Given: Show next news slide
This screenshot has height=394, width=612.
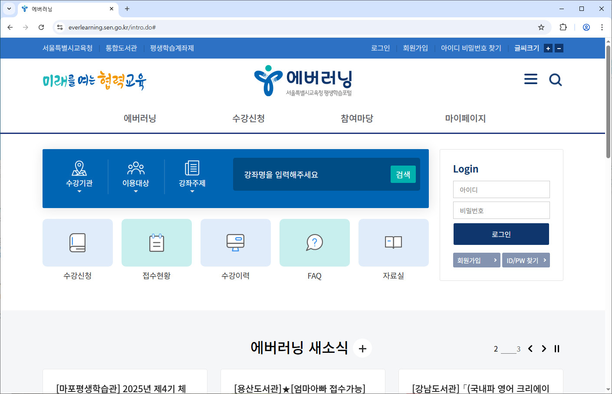Looking at the screenshot, I should pos(544,348).
